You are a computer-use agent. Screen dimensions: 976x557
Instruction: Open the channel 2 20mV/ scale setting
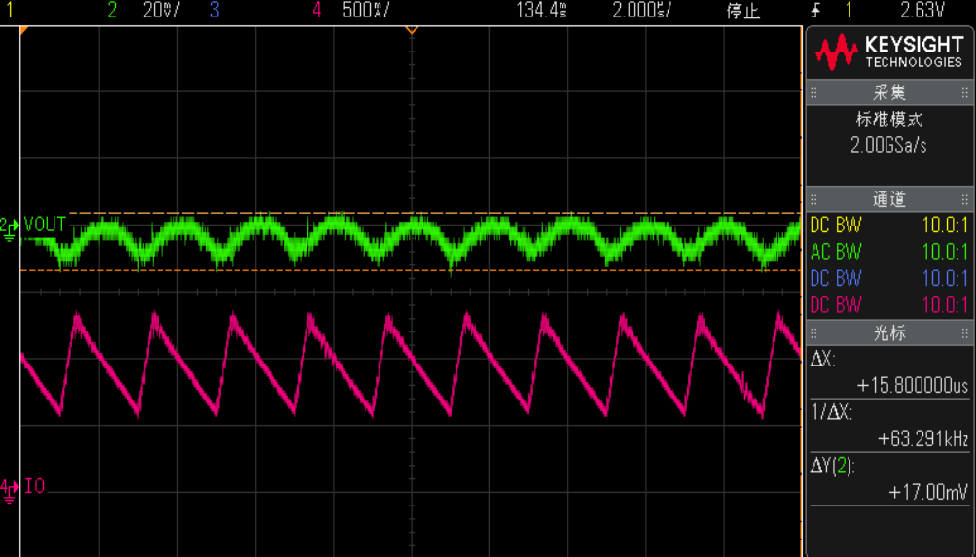(x=158, y=11)
